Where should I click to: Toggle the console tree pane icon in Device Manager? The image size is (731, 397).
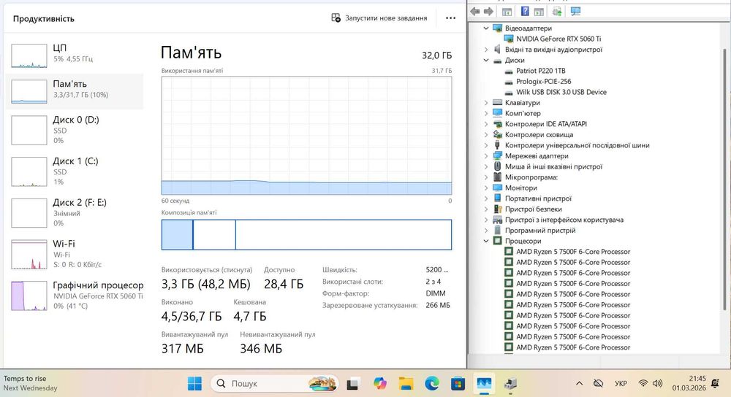(507, 12)
